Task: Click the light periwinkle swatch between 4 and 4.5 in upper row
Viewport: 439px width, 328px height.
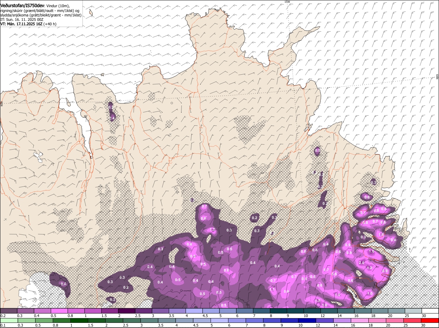Action: point(194,311)
